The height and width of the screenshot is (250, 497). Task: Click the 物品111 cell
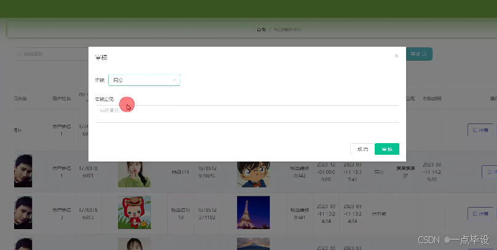pos(181,172)
